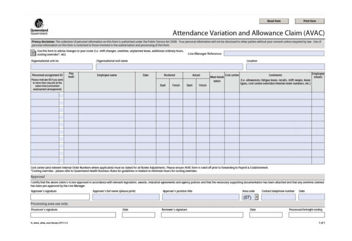This screenshot has height=241, width=352.
Task: Click the Approver's signature box
Action: (60, 197)
